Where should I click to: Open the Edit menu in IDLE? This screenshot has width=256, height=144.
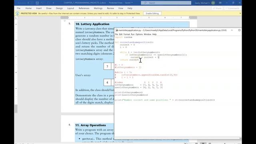[x=121, y=34]
